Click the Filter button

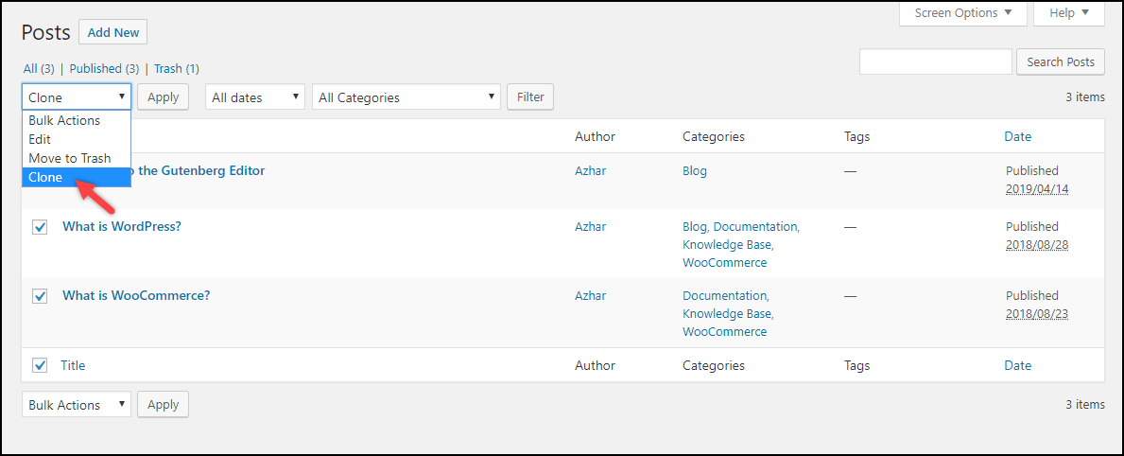pos(529,96)
